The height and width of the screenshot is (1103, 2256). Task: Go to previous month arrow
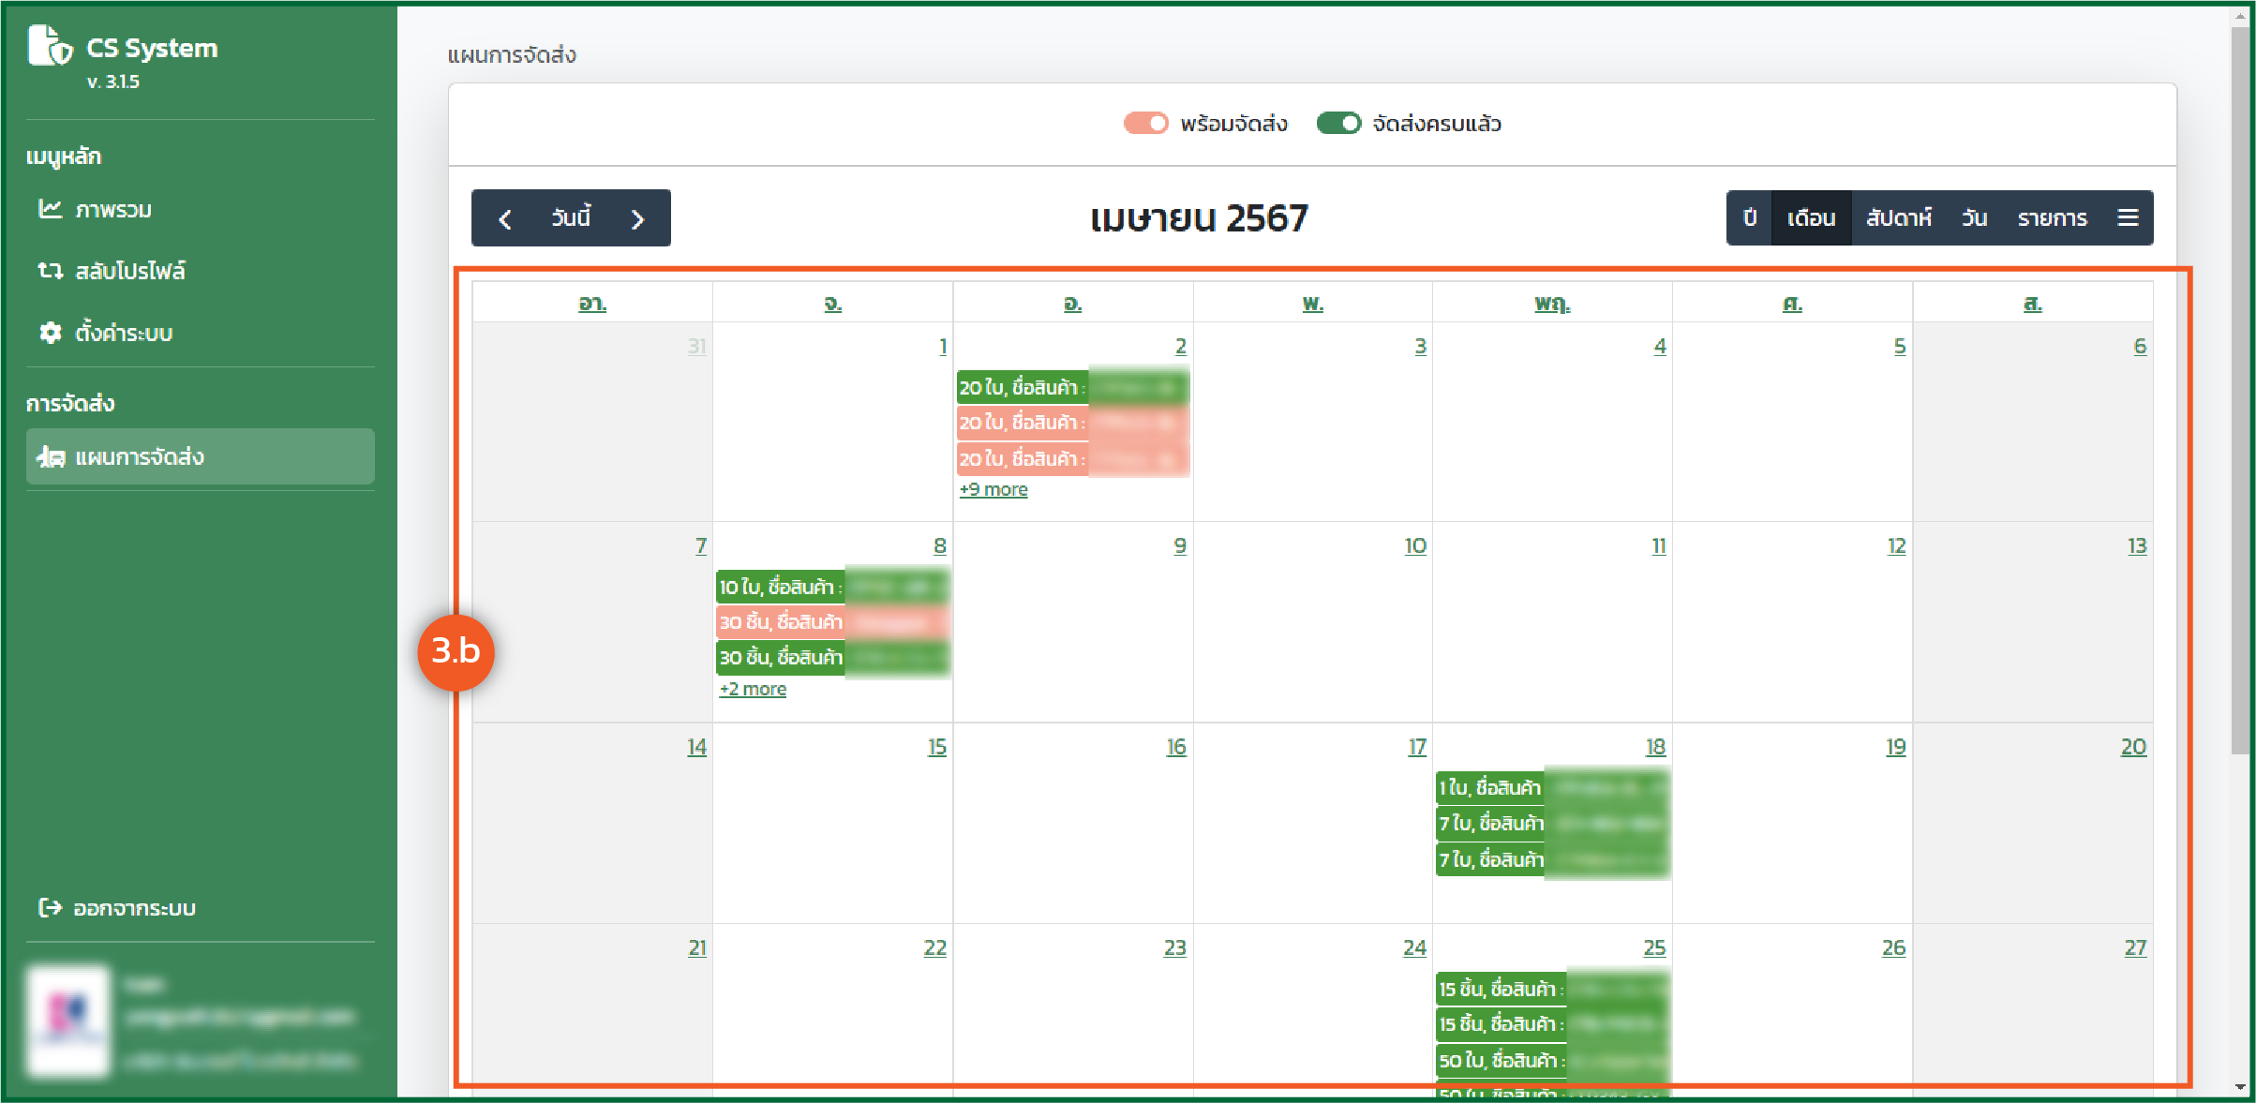(x=505, y=219)
